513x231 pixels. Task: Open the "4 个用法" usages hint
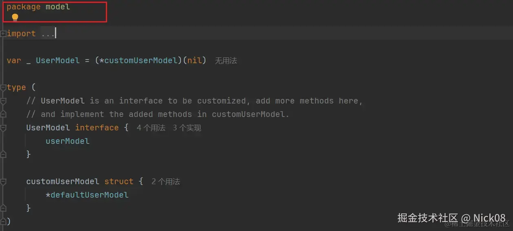pyautogui.click(x=151, y=128)
